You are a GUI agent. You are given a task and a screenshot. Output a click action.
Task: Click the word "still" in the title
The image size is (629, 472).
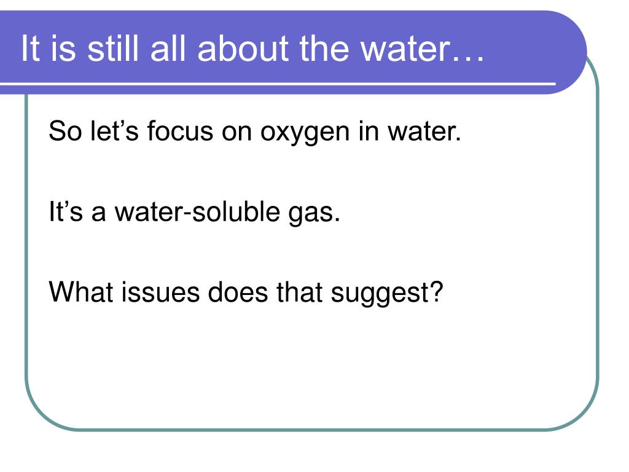click(x=113, y=48)
